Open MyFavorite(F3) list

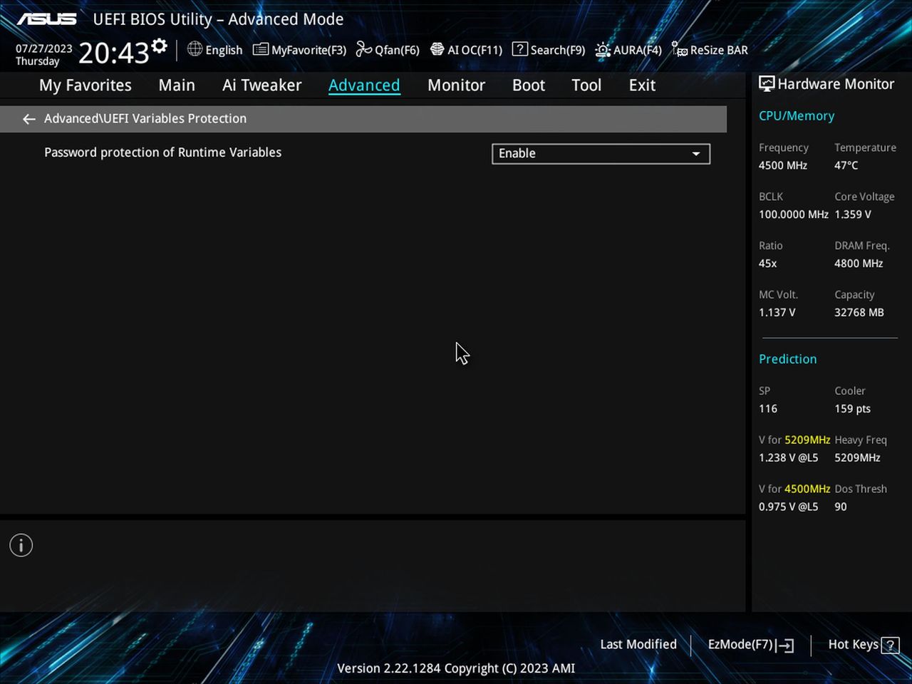coord(299,50)
